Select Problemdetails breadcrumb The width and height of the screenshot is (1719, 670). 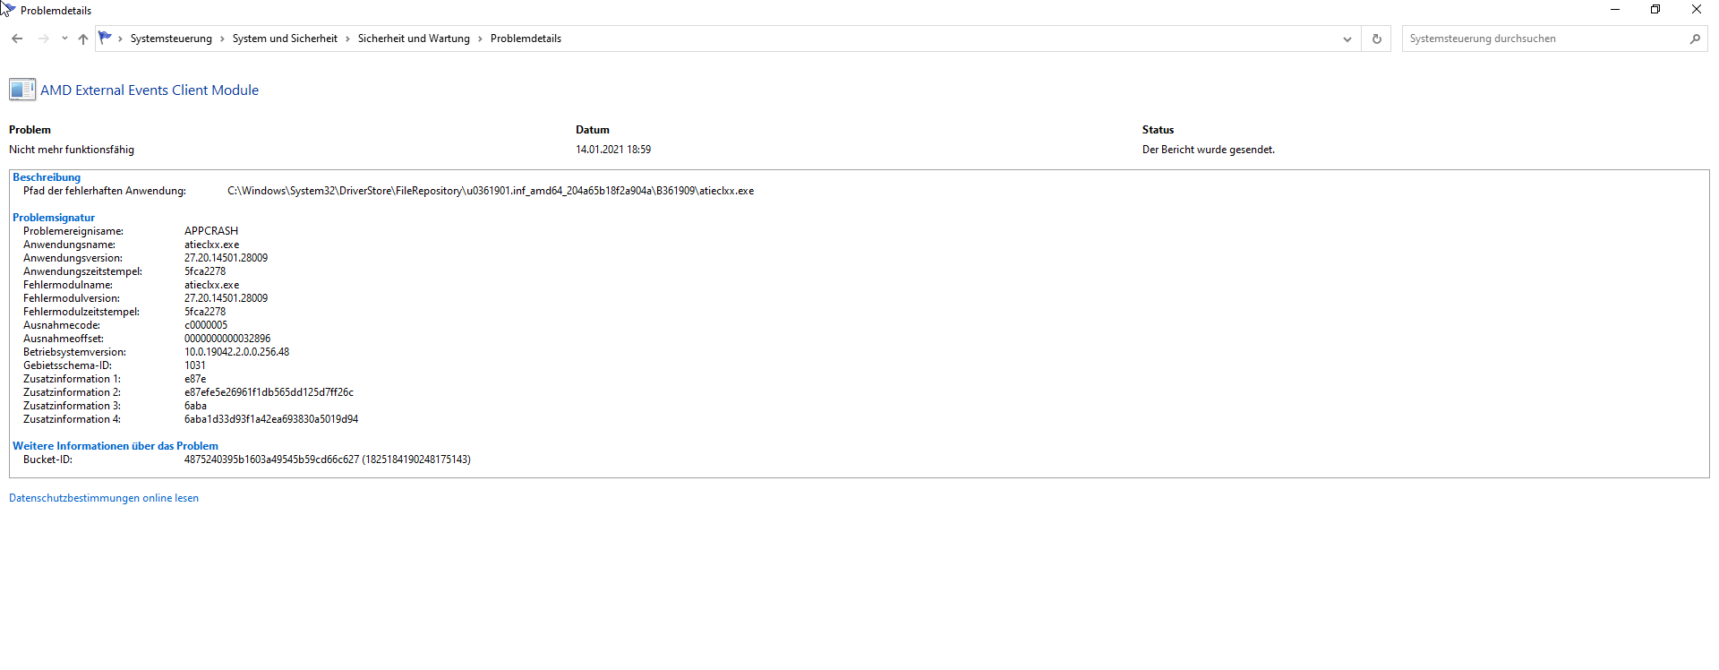tap(526, 39)
